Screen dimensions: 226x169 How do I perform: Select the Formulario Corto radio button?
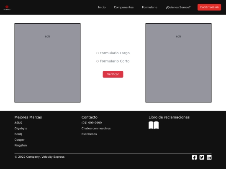(98, 61)
